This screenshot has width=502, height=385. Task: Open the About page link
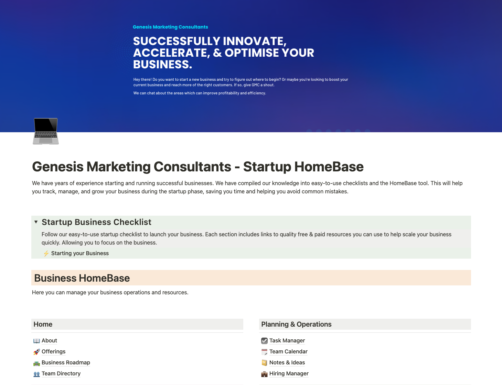coord(49,341)
